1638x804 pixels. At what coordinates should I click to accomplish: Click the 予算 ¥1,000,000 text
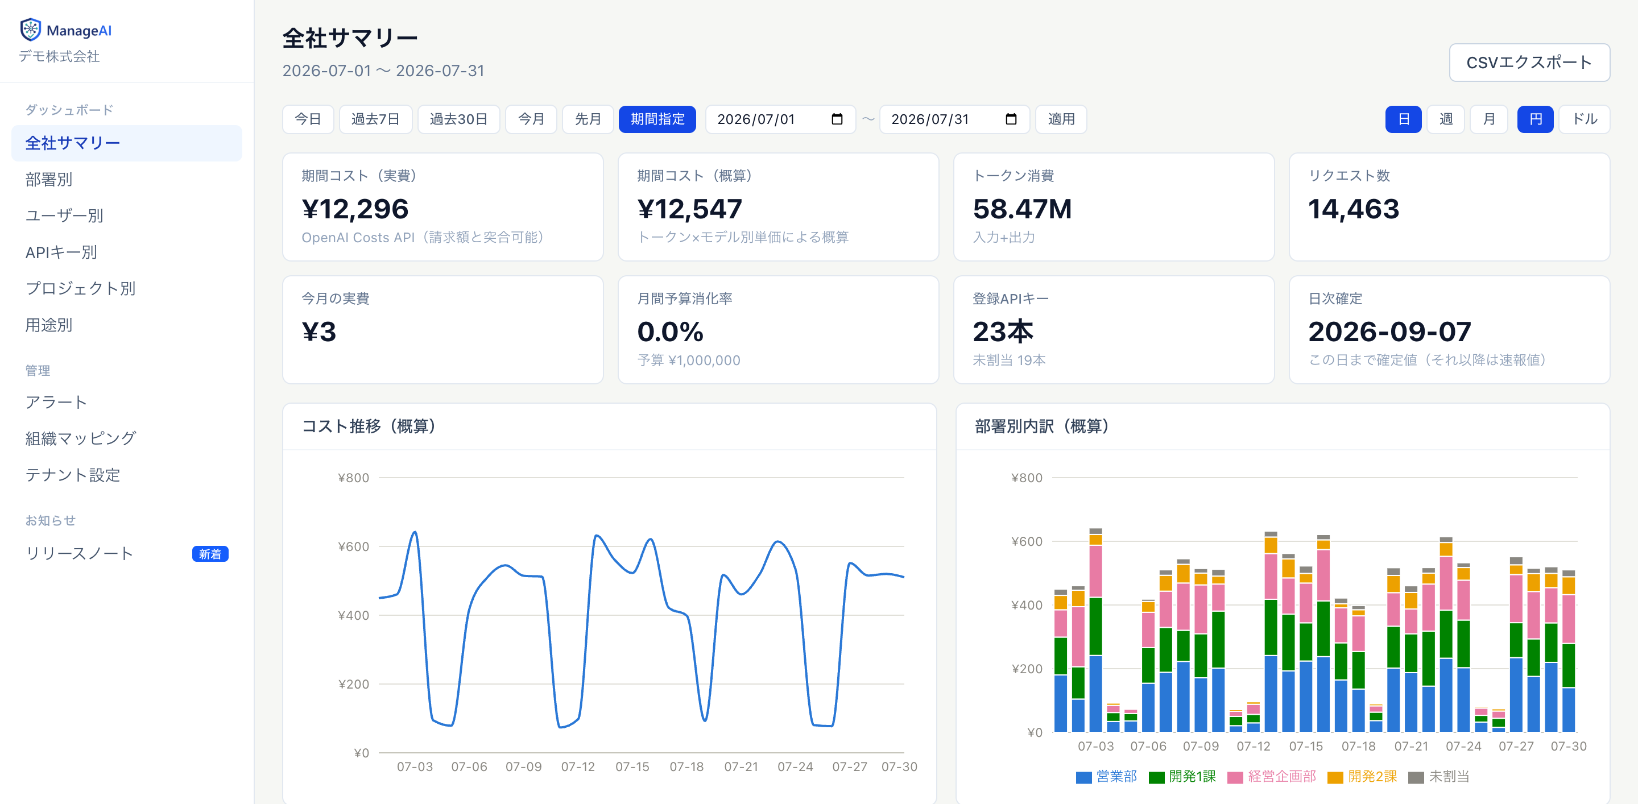(689, 360)
